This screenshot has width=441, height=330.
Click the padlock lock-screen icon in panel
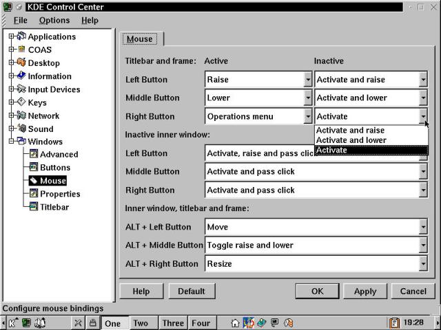coord(92,322)
